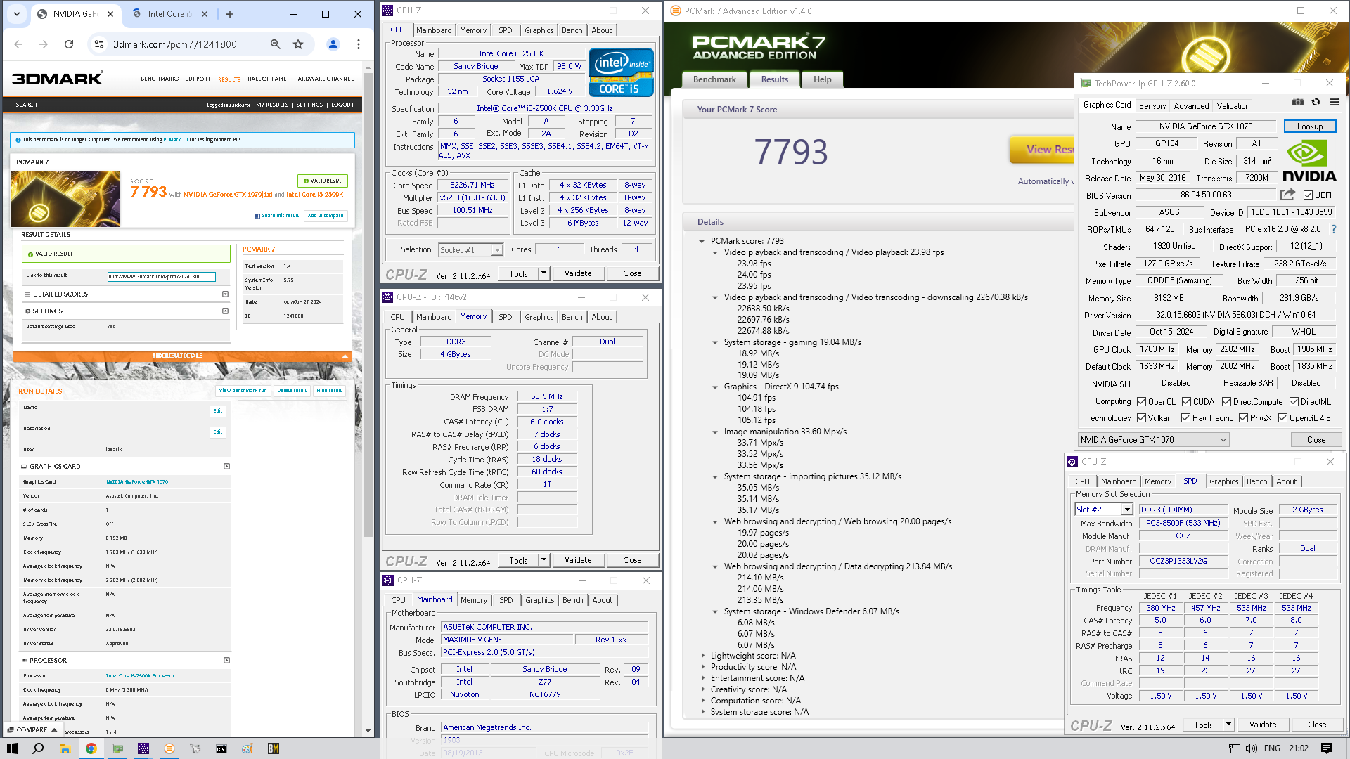Open the Windows Start menu
This screenshot has width=1350, height=759.
(x=13, y=748)
